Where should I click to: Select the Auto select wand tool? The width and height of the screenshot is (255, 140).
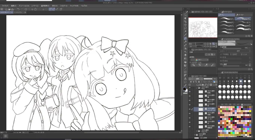(x=185, y=31)
